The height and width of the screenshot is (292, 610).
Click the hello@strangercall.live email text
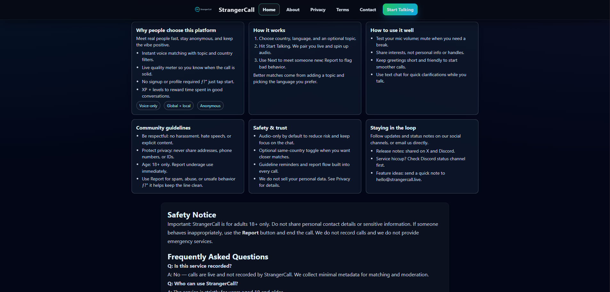(x=398, y=179)
